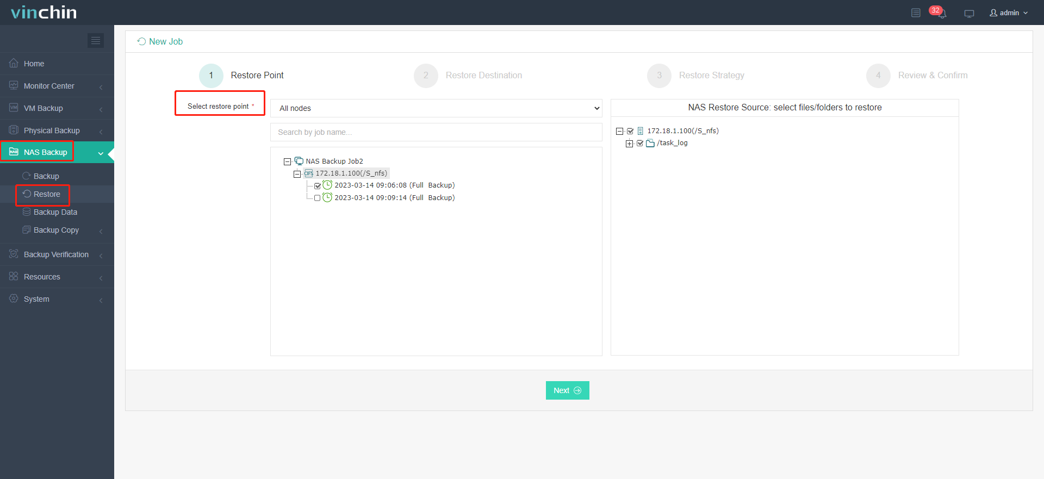Go to step 4 Review & Confirm
Screen dimensions: 1044x479
coord(917,76)
